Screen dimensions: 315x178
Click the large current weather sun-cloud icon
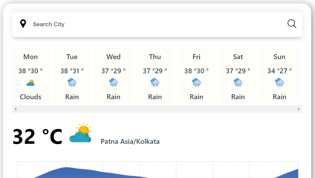80,133
